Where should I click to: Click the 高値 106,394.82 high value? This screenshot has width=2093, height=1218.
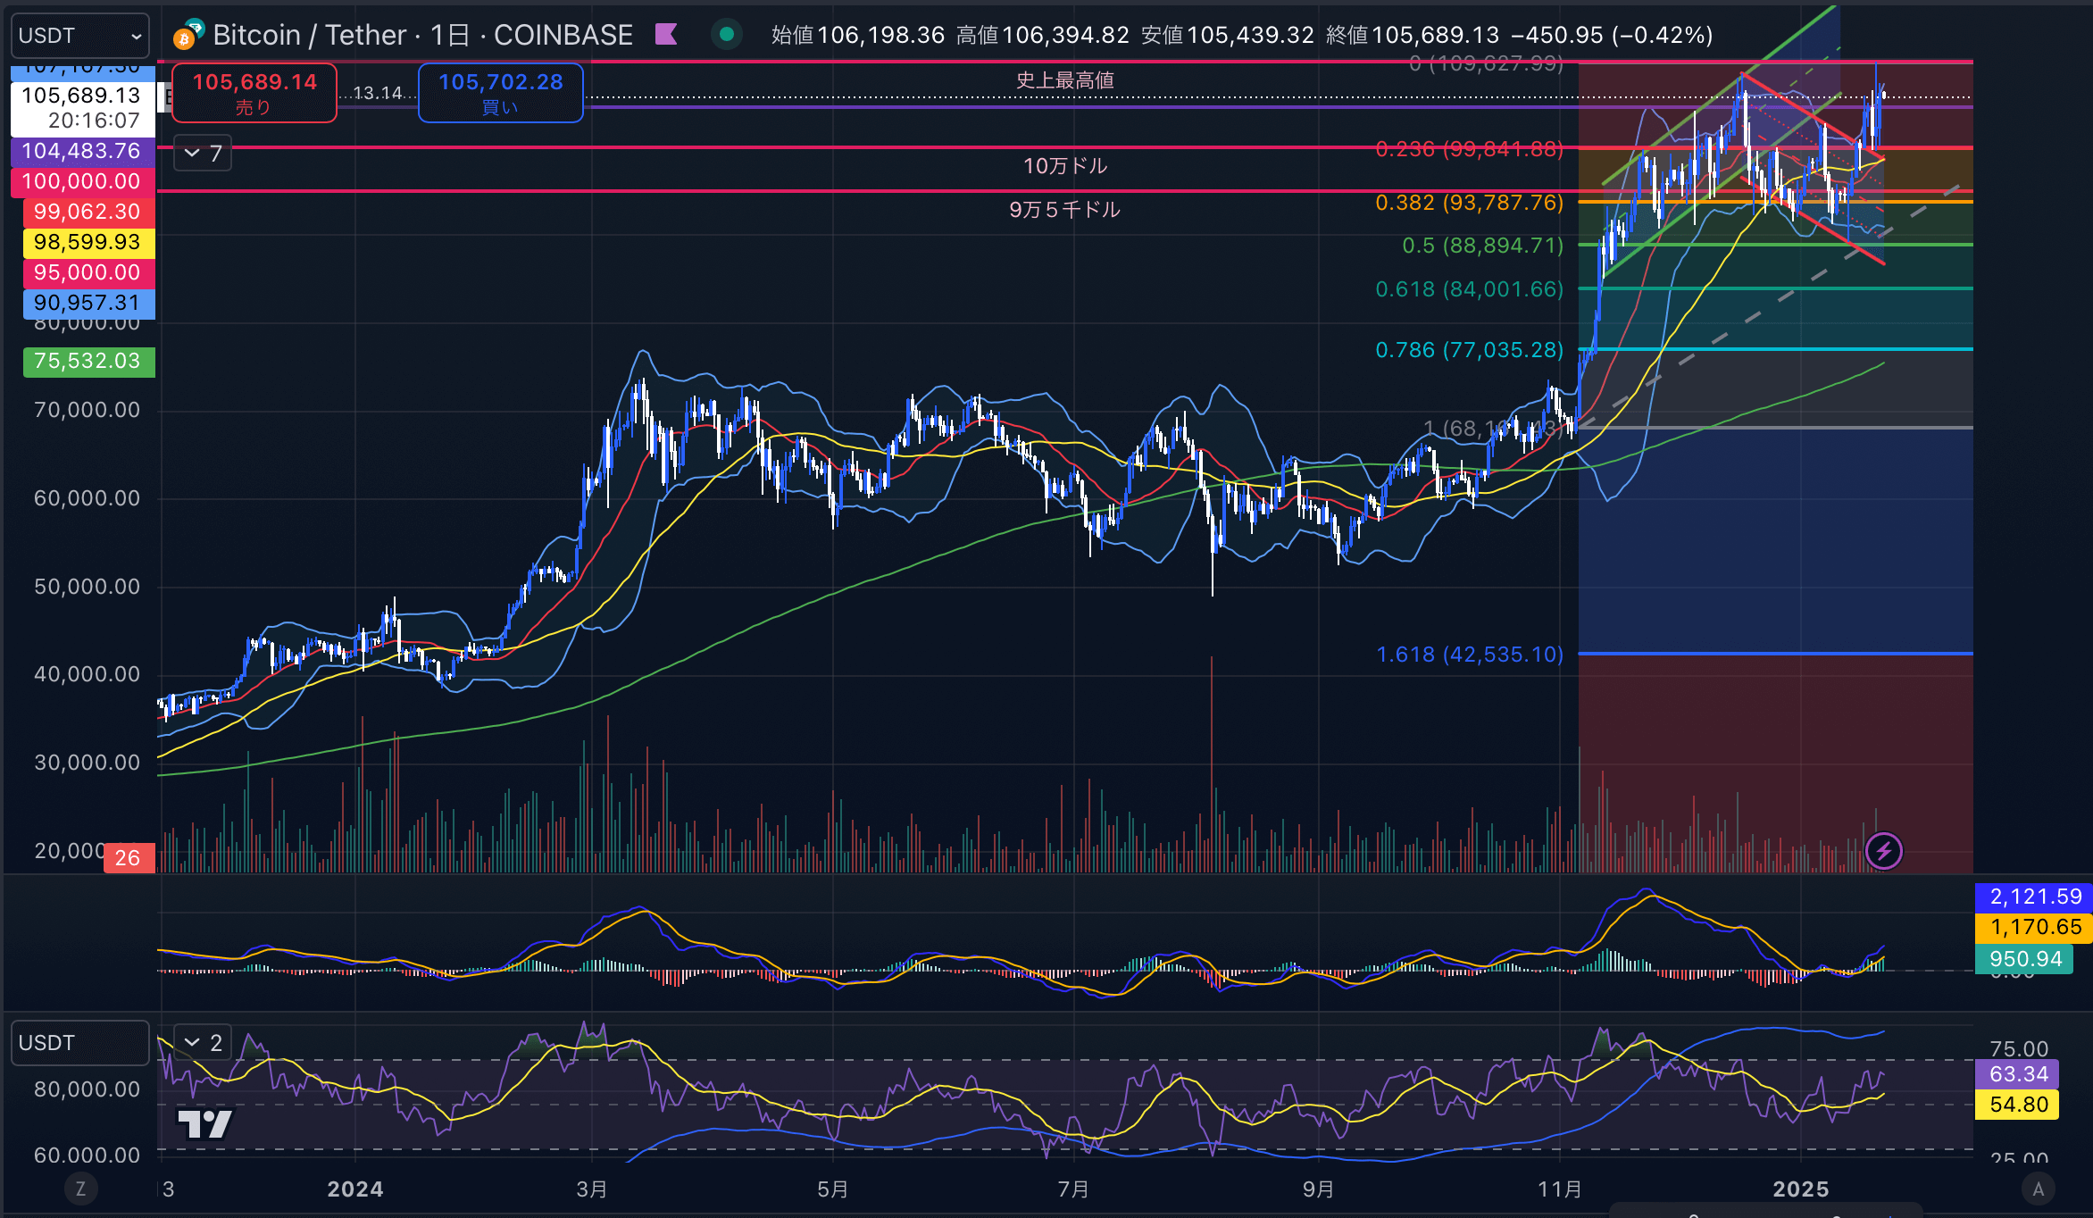point(1043,35)
